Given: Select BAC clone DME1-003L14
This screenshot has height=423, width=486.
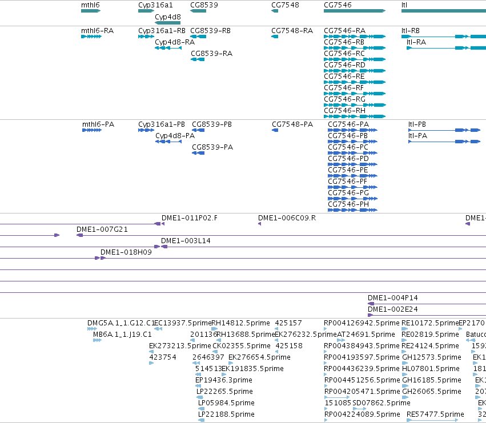Looking at the screenshot, I should point(323,247).
